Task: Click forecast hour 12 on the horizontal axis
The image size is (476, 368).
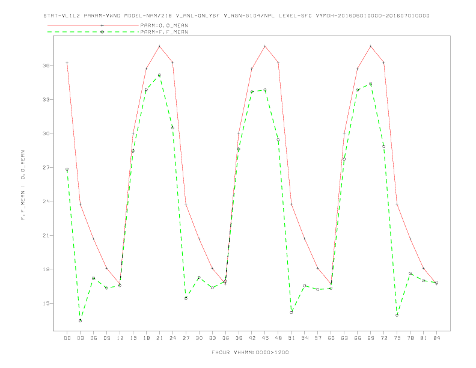Action: click(120, 338)
